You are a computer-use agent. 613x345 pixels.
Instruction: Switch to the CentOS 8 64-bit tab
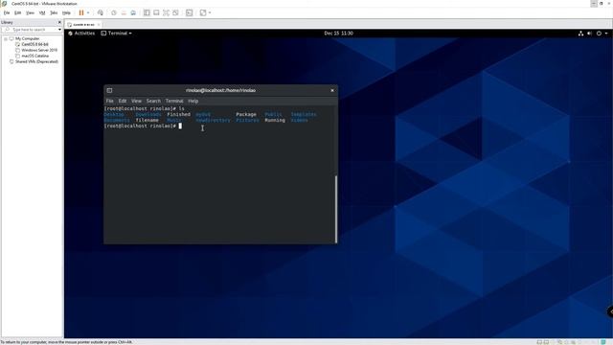(83, 24)
